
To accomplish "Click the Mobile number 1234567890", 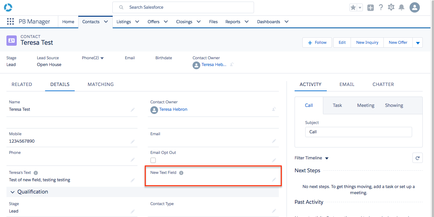I will pos(22,141).
